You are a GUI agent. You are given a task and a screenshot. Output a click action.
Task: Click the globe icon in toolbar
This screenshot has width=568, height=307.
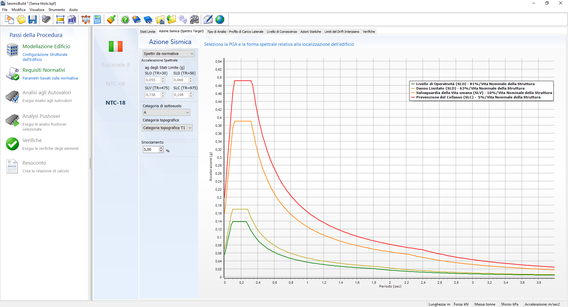pyautogui.click(x=220, y=20)
